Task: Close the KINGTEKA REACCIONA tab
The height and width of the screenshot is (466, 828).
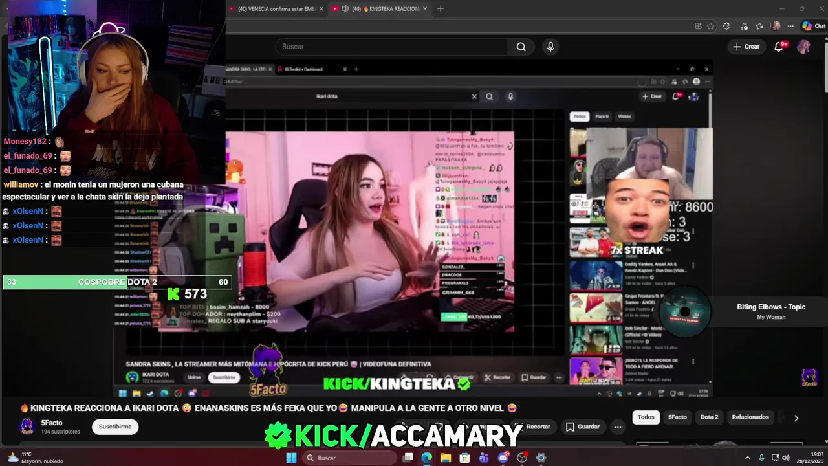Action: [426, 9]
